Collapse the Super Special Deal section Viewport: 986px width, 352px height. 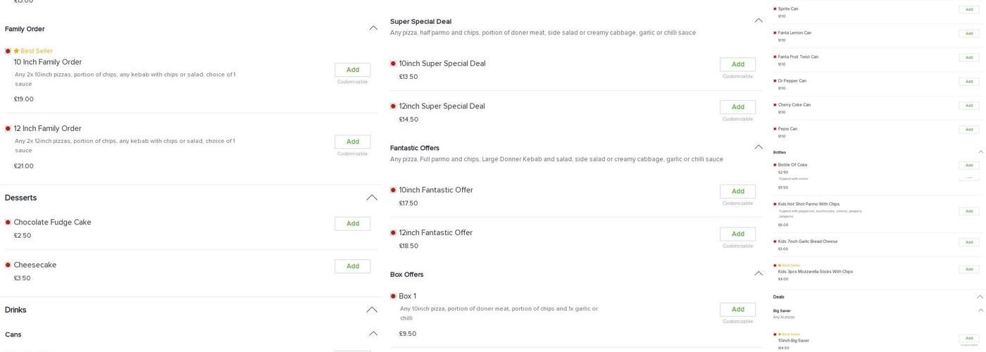coord(759,20)
